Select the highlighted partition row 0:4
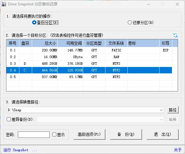This screenshot has width=185, height=154. coord(89,70)
